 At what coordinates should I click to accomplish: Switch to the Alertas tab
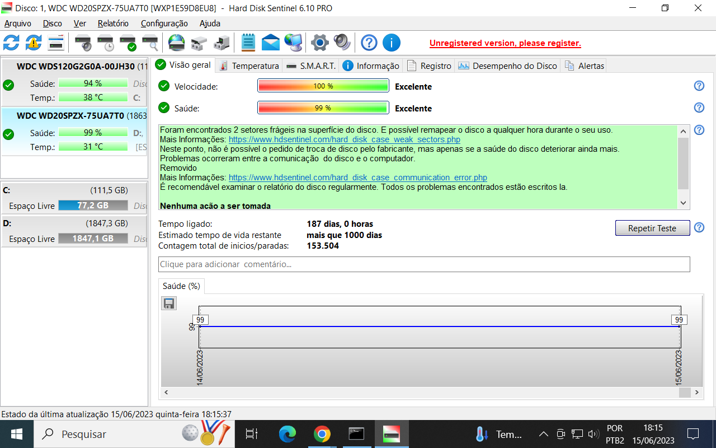(585, 66)
